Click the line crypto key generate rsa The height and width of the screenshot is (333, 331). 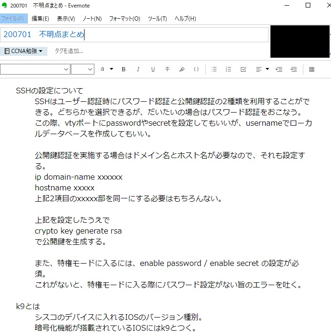pyautogui.click(x=78, y=231)
